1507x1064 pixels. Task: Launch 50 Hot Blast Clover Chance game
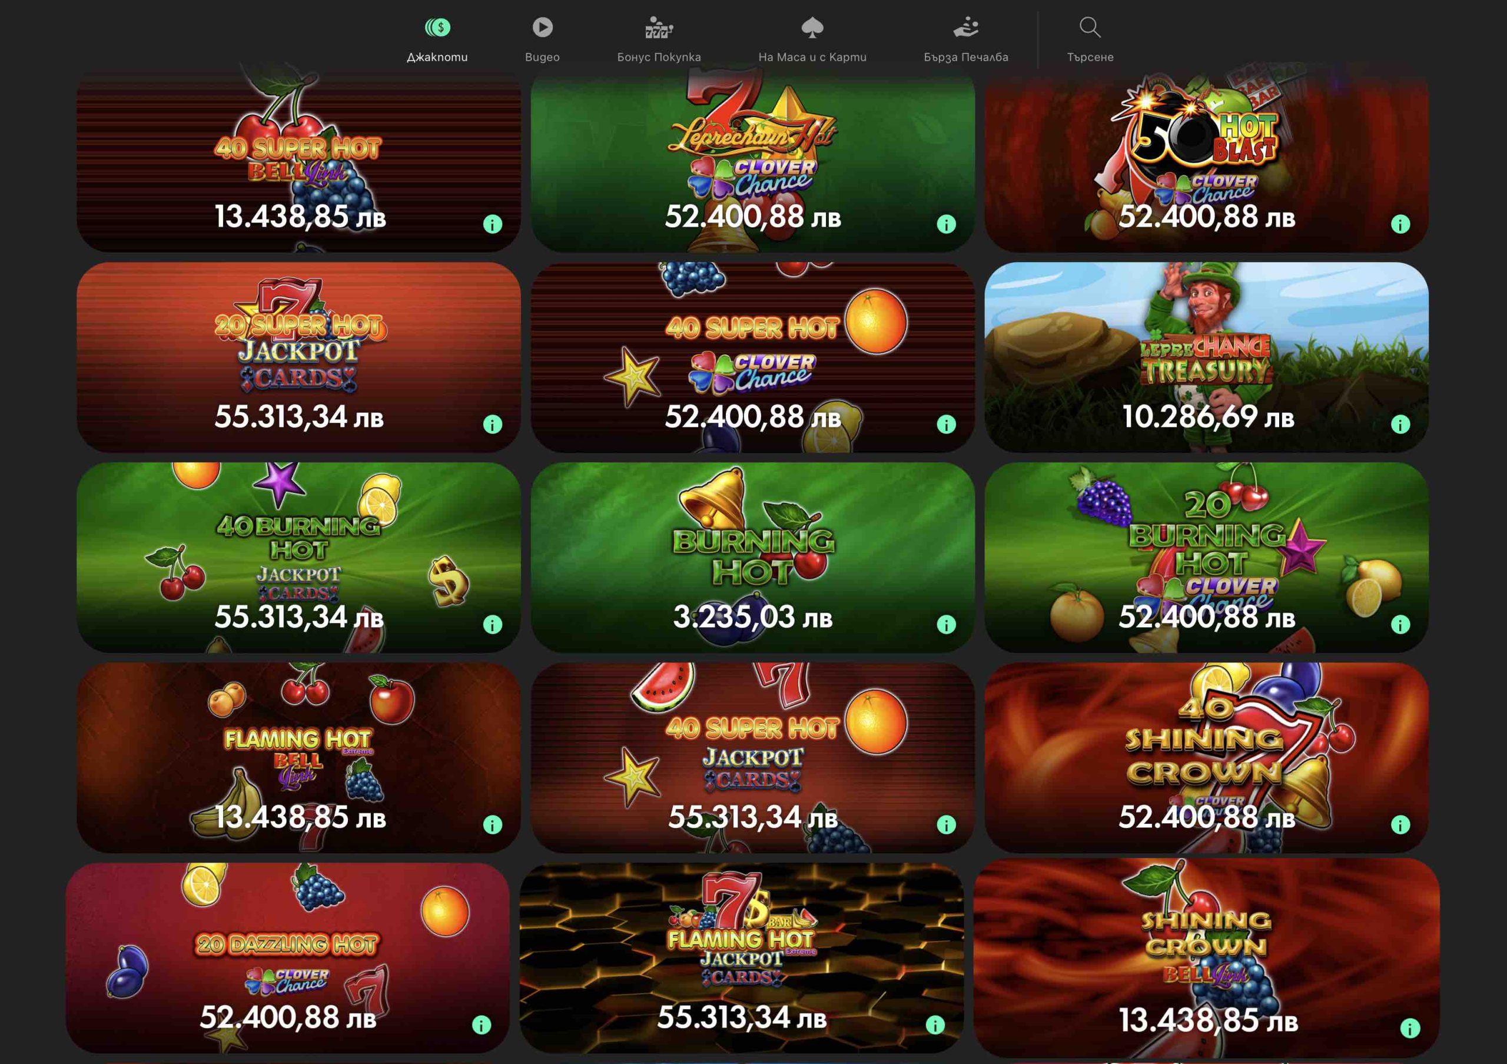pos(1206,158)
